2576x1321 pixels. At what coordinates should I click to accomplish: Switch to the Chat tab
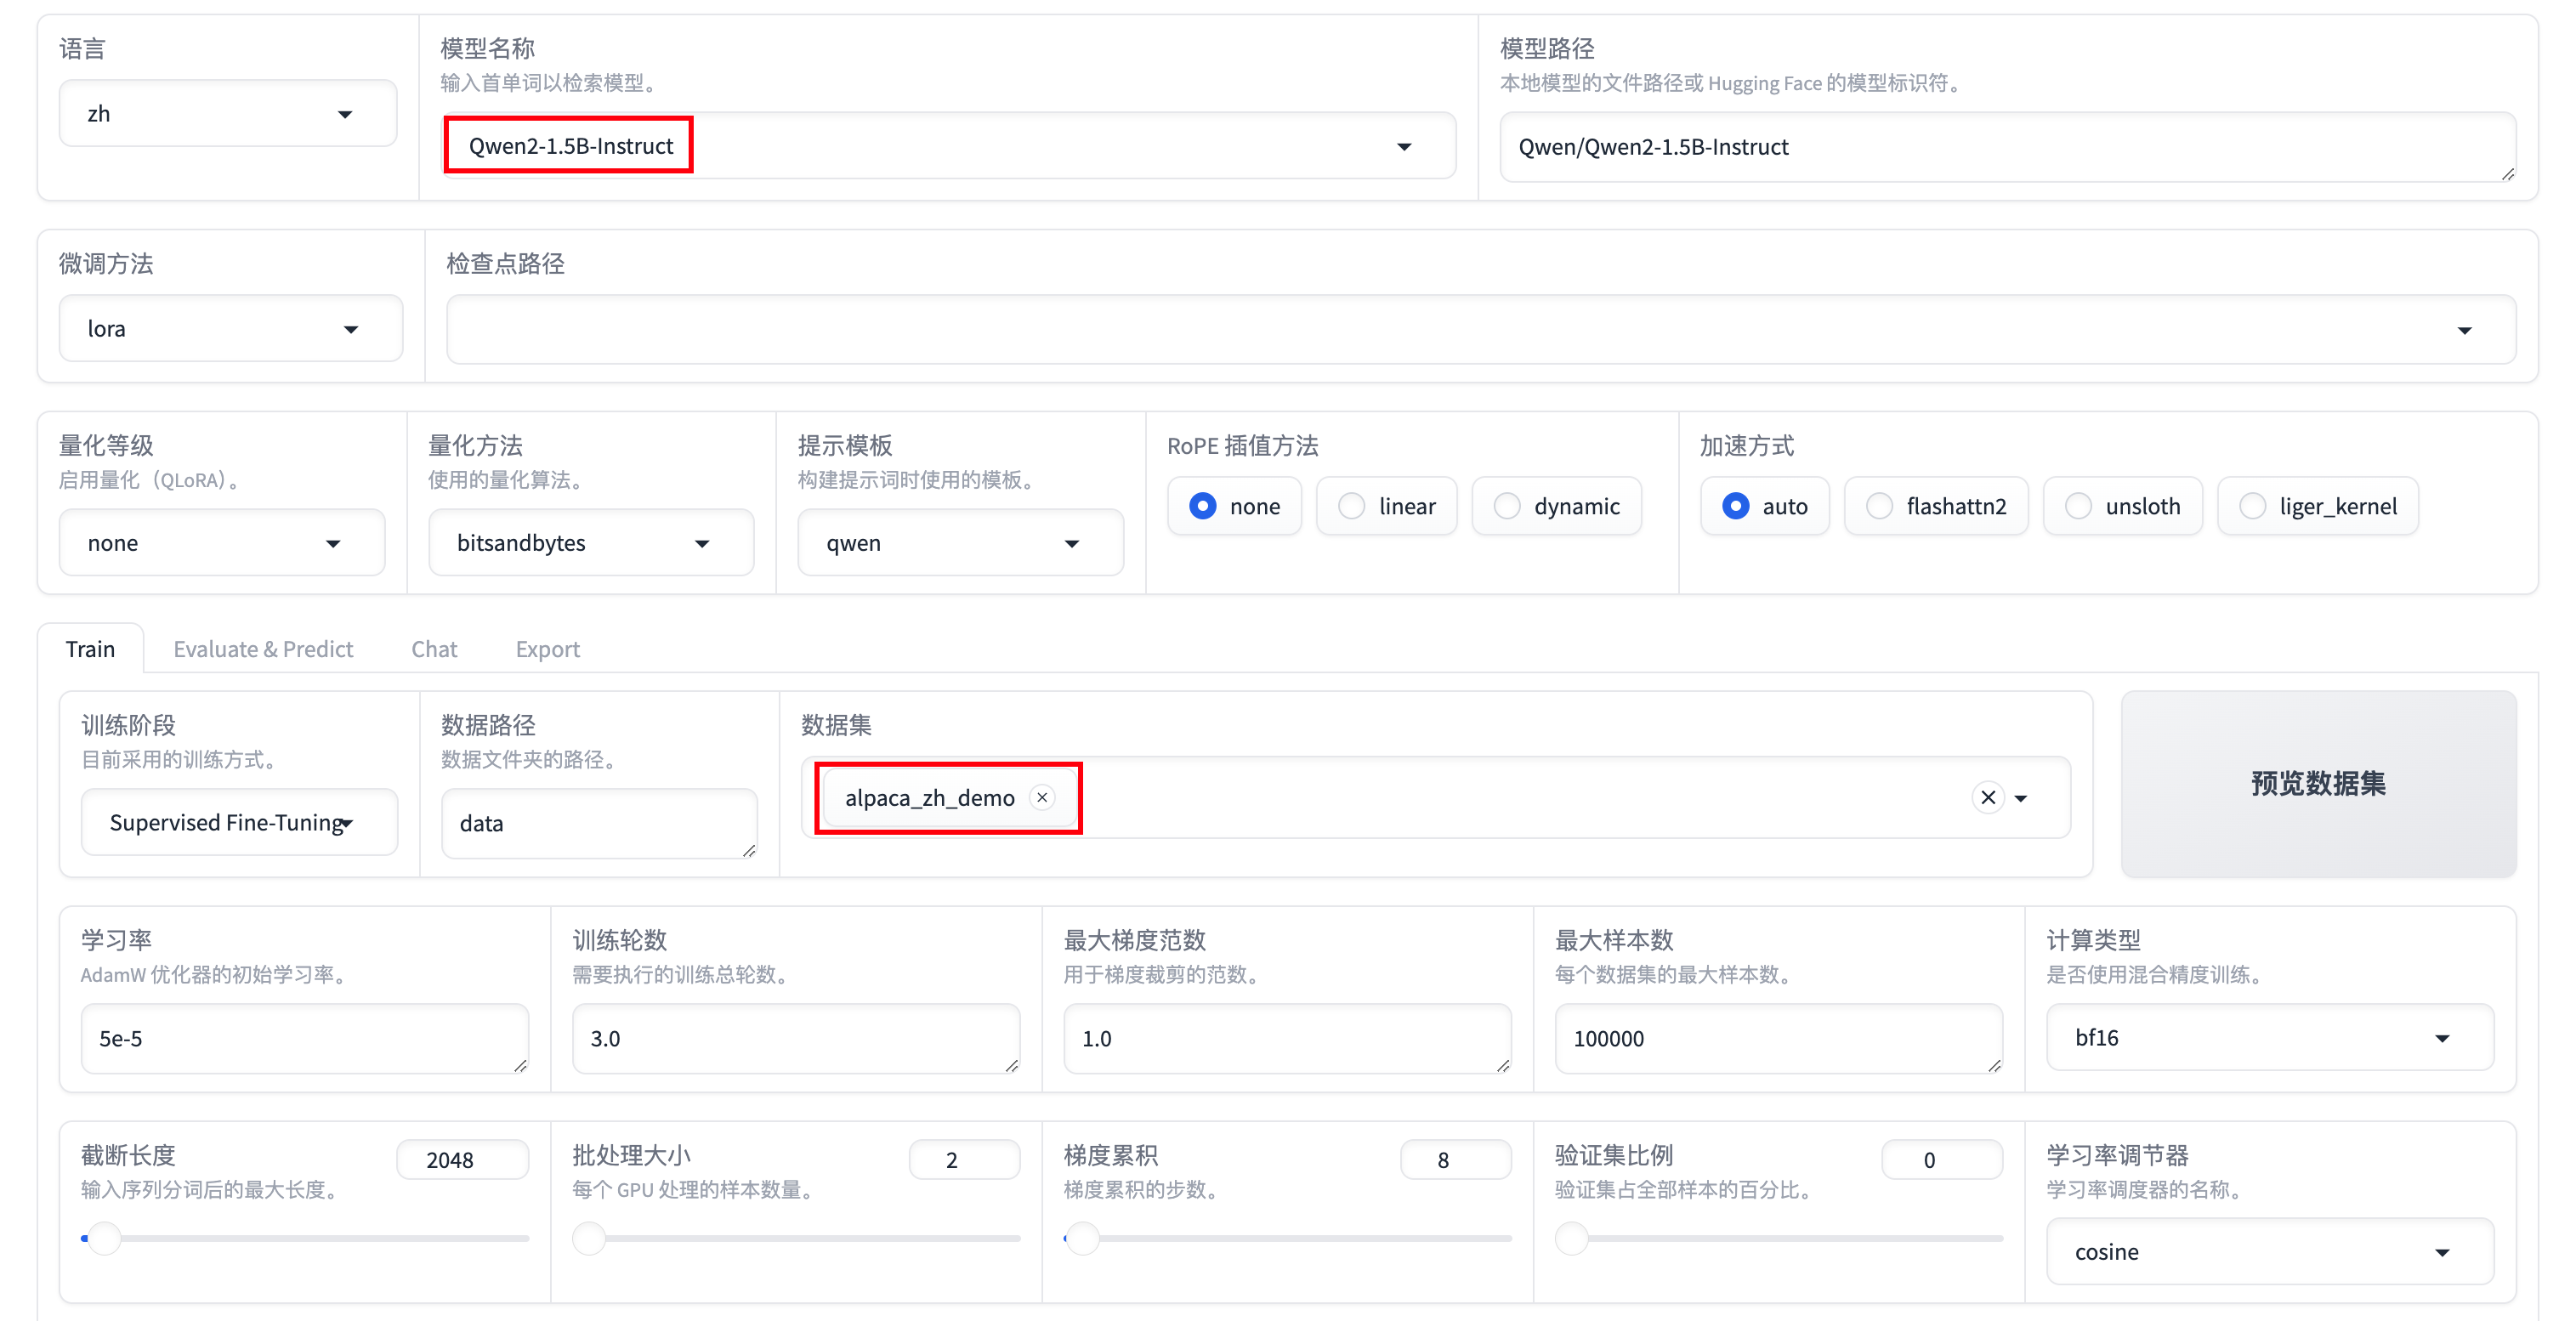pos(433,649)
